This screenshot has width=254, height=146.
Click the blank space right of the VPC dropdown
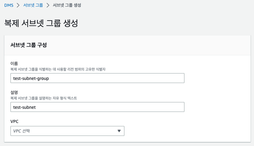click(x=185, y=131)
